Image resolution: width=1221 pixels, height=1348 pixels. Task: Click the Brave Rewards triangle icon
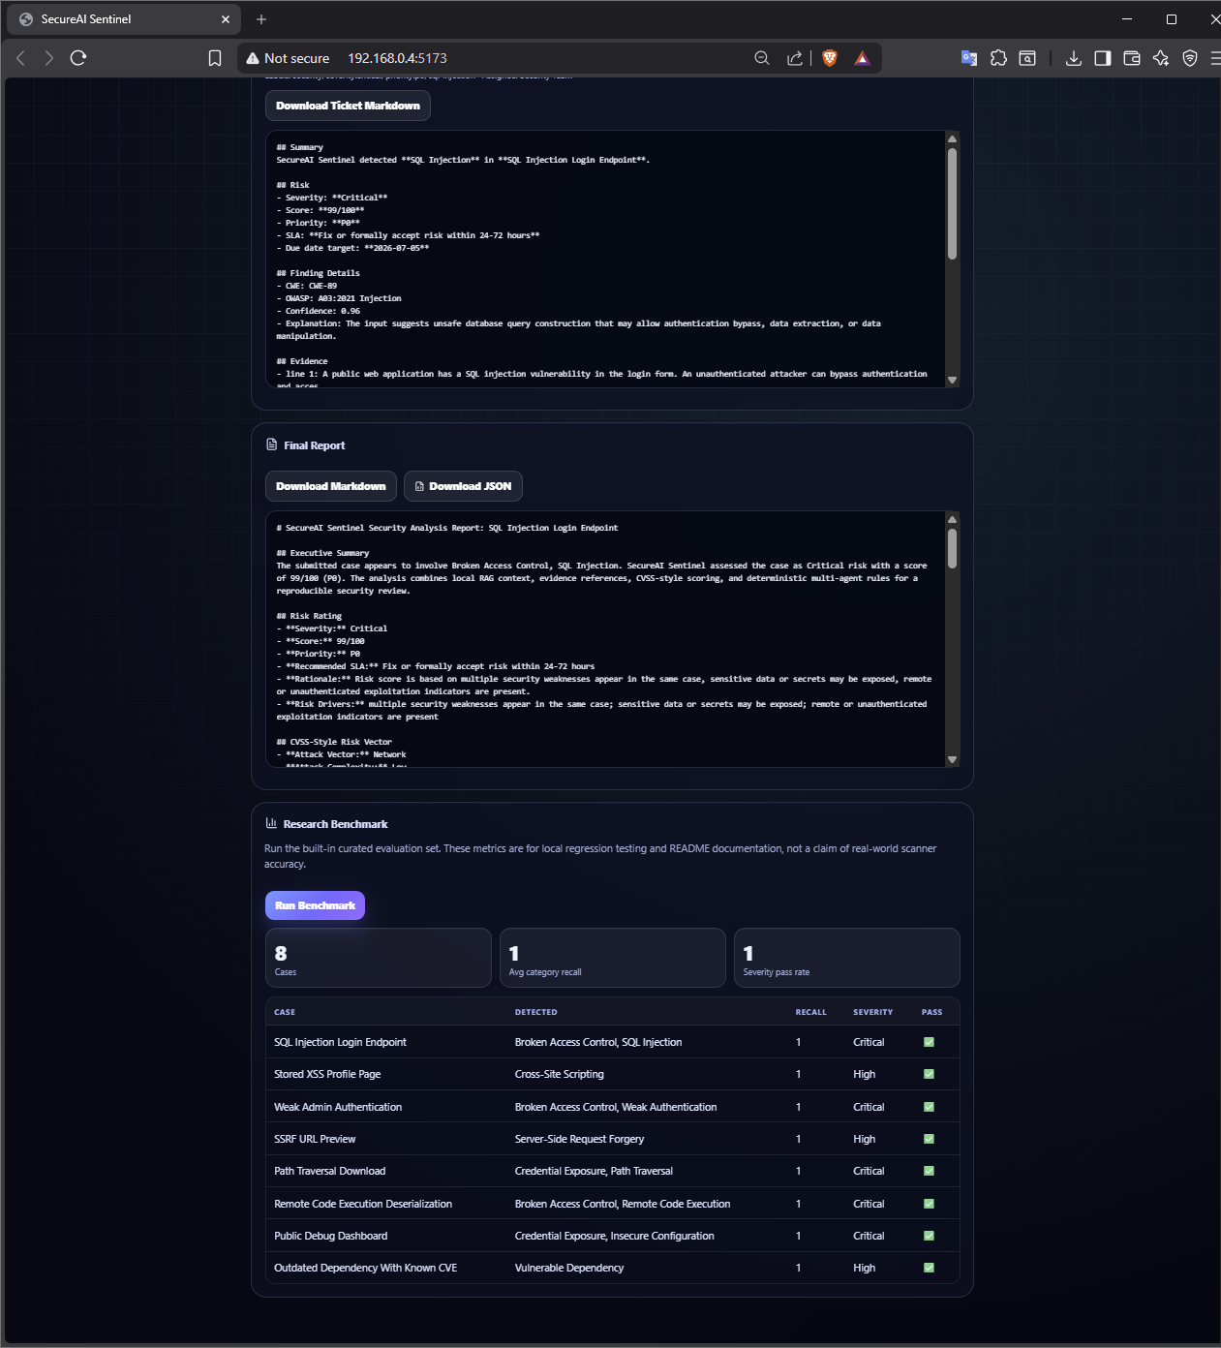point(862,58)
